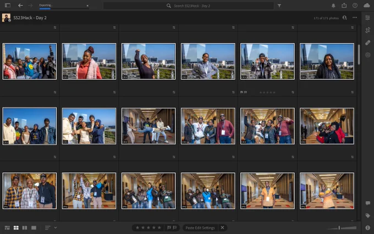The image size is (374, 234).
Task: Select man in orange shirt standing straight photo
Action: (x=267, y=191)
